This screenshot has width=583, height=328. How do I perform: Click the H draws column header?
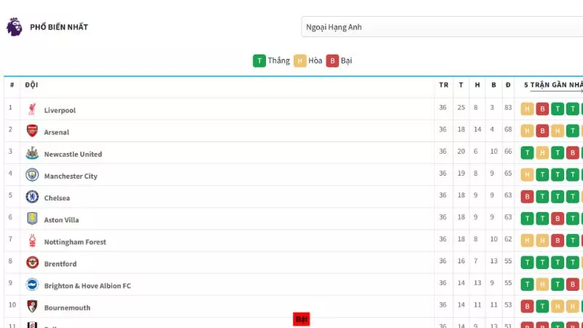pyautogui.click(x=477, y=85)
